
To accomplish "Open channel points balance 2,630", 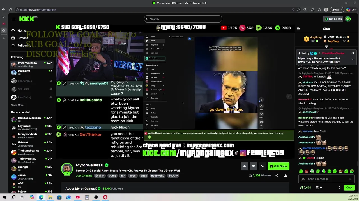I will (x=306, y=188).
